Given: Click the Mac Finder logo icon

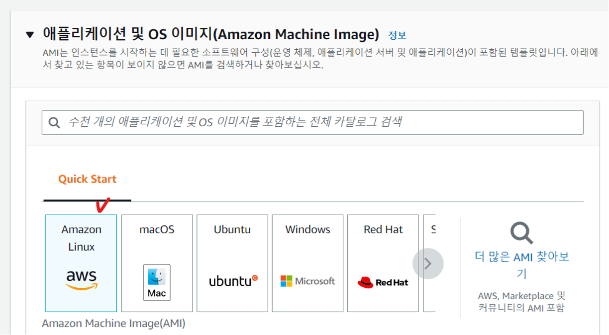Looking at the screenshot, I should coord(157,282).
